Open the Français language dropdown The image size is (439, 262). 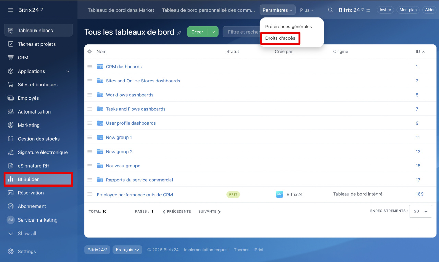coord(128,250)
